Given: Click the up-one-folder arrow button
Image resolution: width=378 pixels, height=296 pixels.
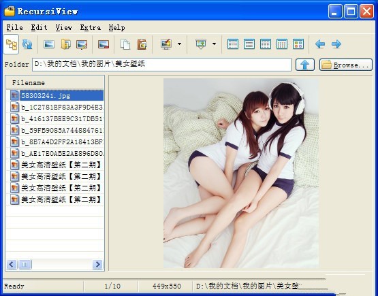Looking at the screenshot, I should click(305, 65).
